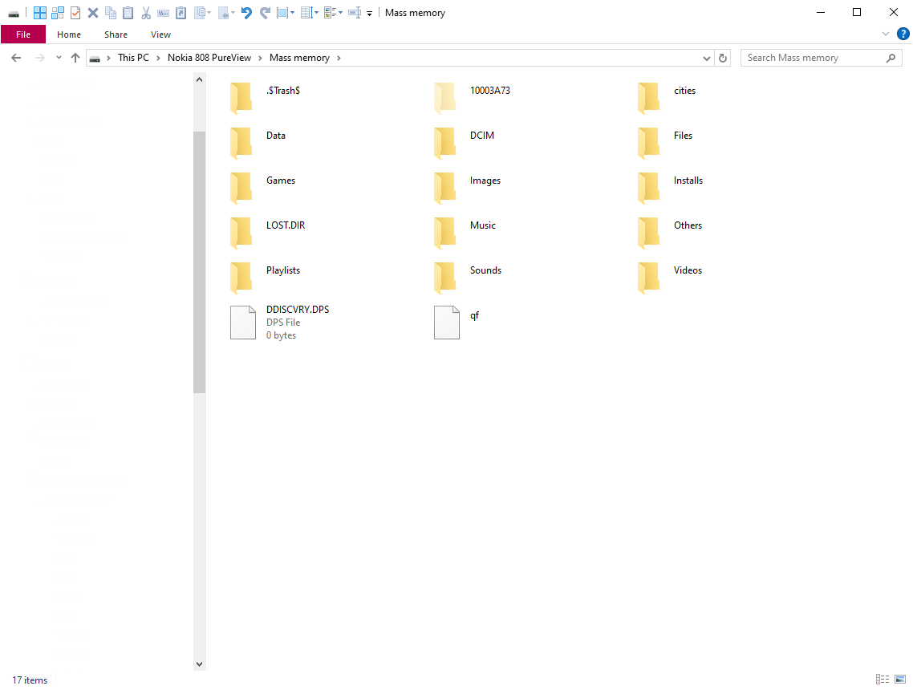This screenshot has width=913, height=690.
Task: Select the Games folder icon
Action: pos(241,187)
